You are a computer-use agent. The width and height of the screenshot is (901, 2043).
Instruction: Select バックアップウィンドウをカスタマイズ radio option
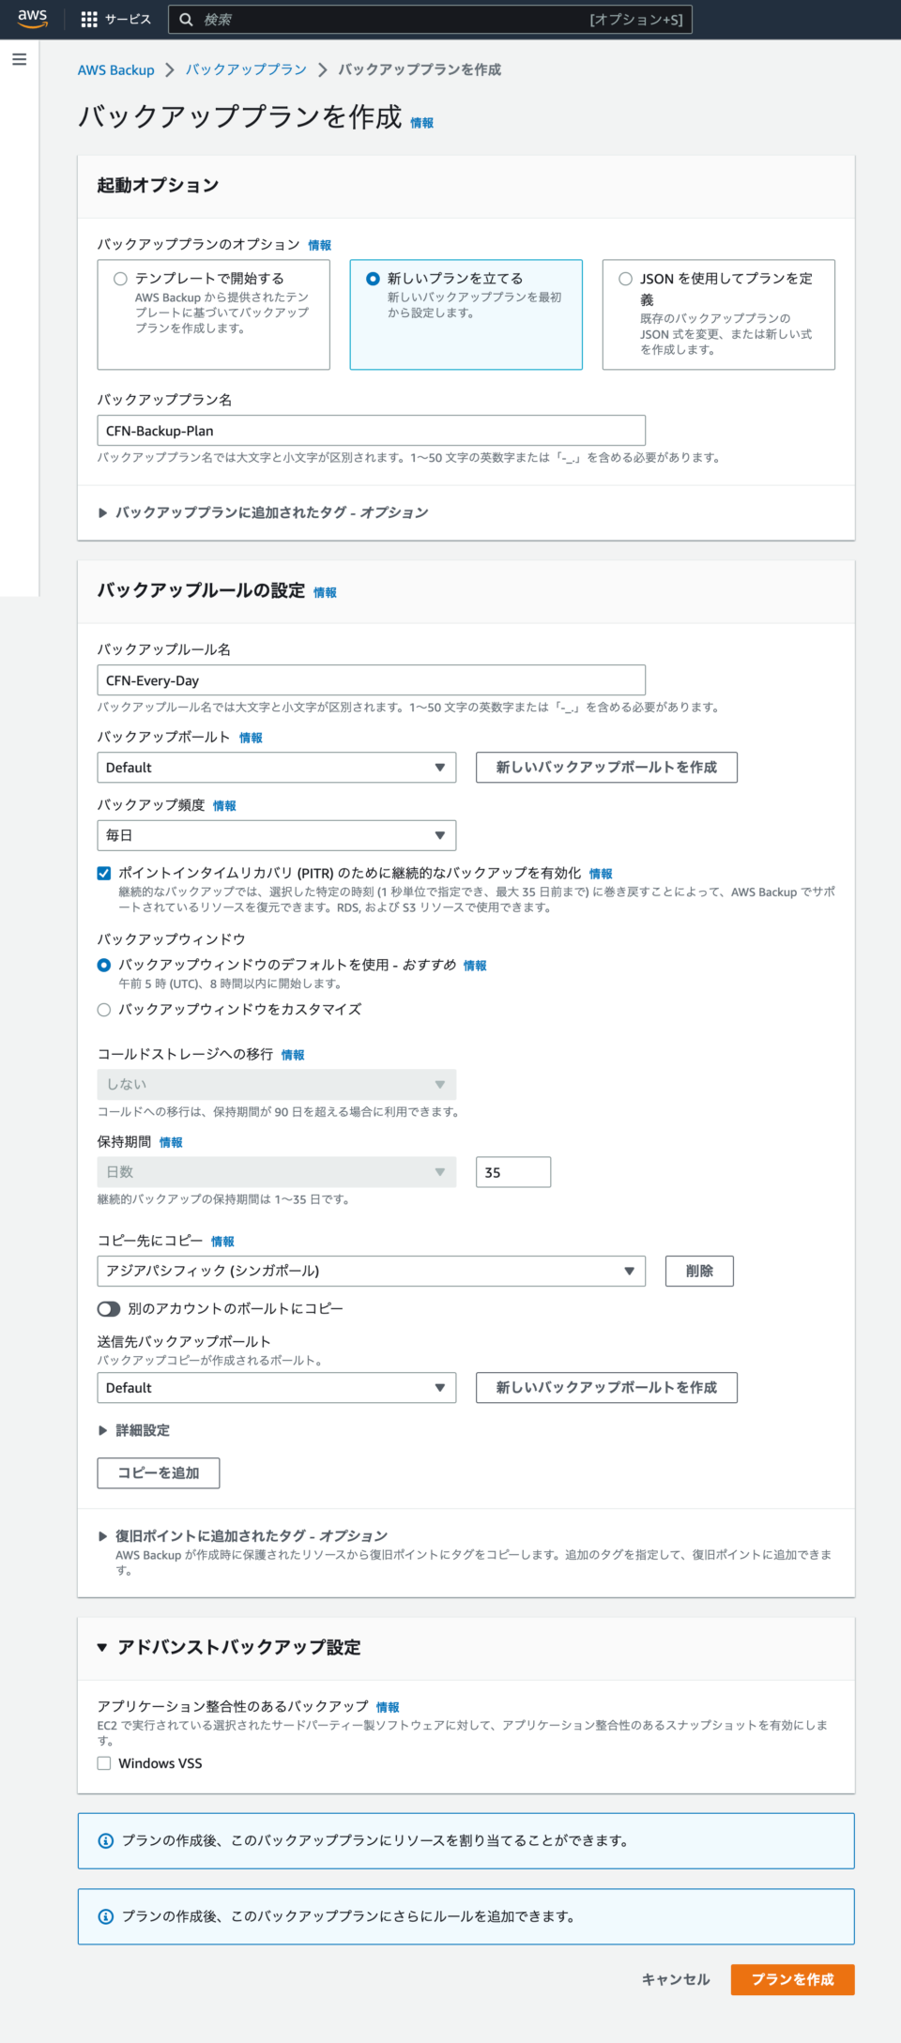tap(103, 1009)
